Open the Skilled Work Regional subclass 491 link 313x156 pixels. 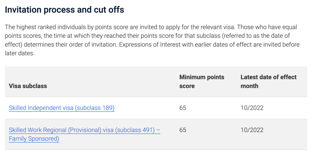tap(84, 130)
